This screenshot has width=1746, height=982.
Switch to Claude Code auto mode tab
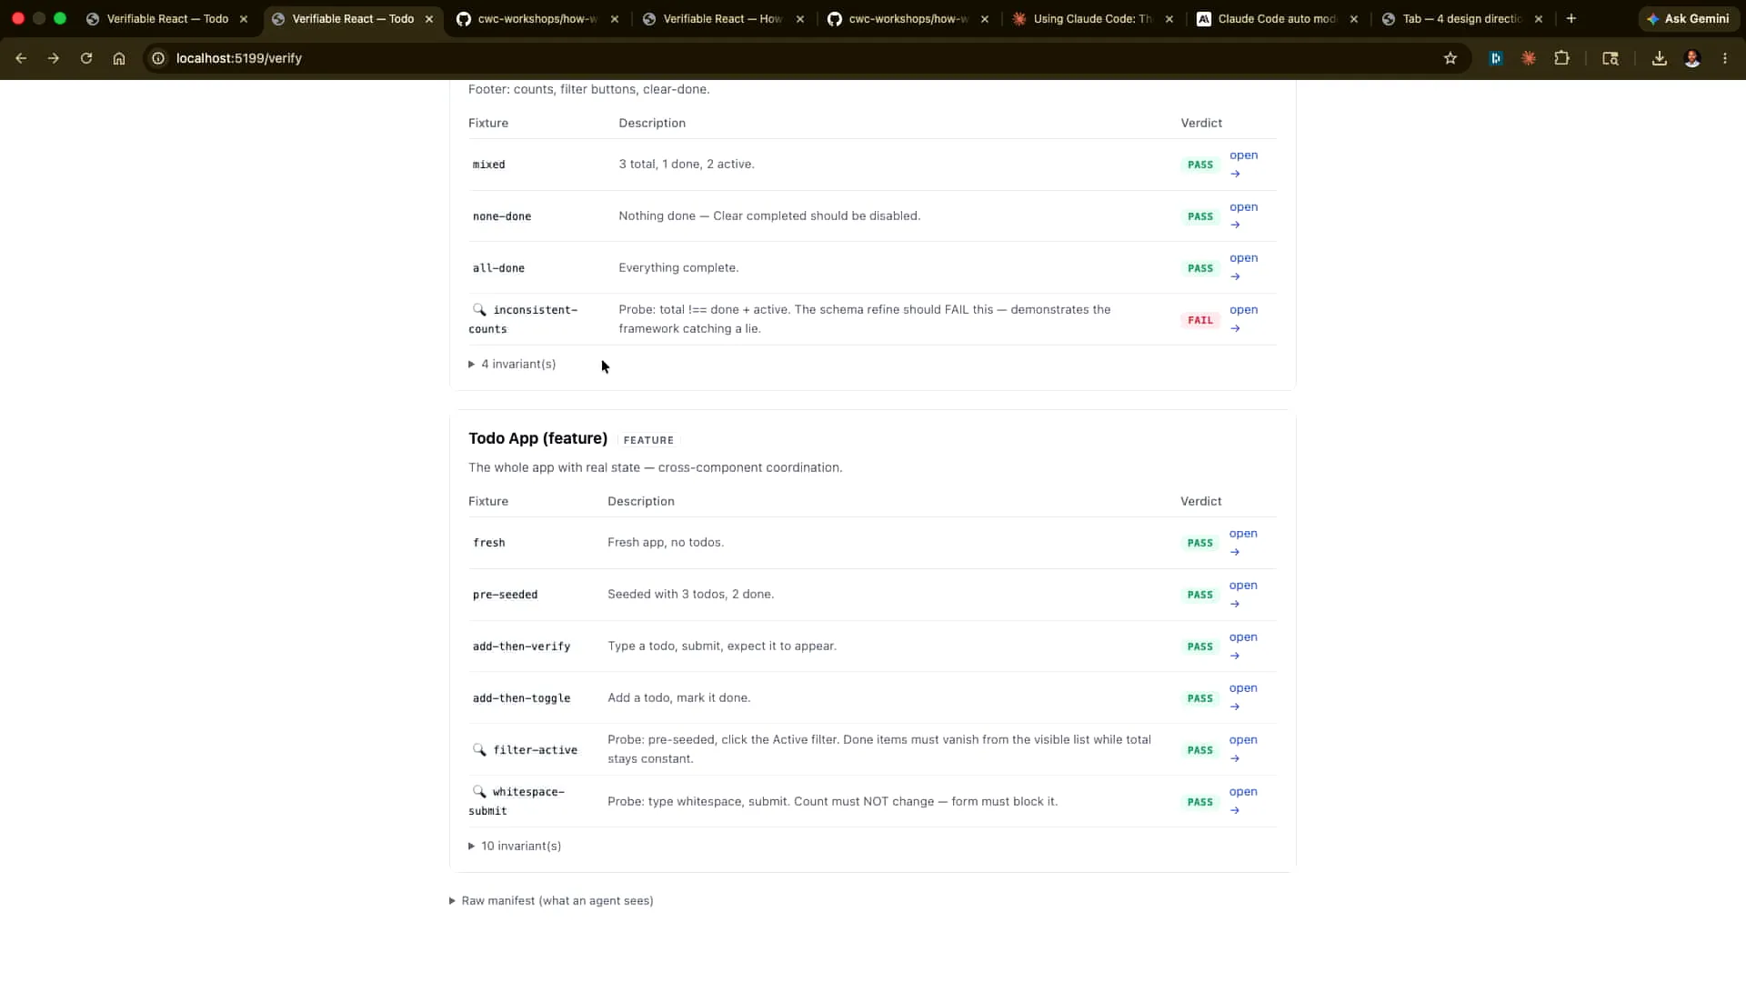(1277, 19)
